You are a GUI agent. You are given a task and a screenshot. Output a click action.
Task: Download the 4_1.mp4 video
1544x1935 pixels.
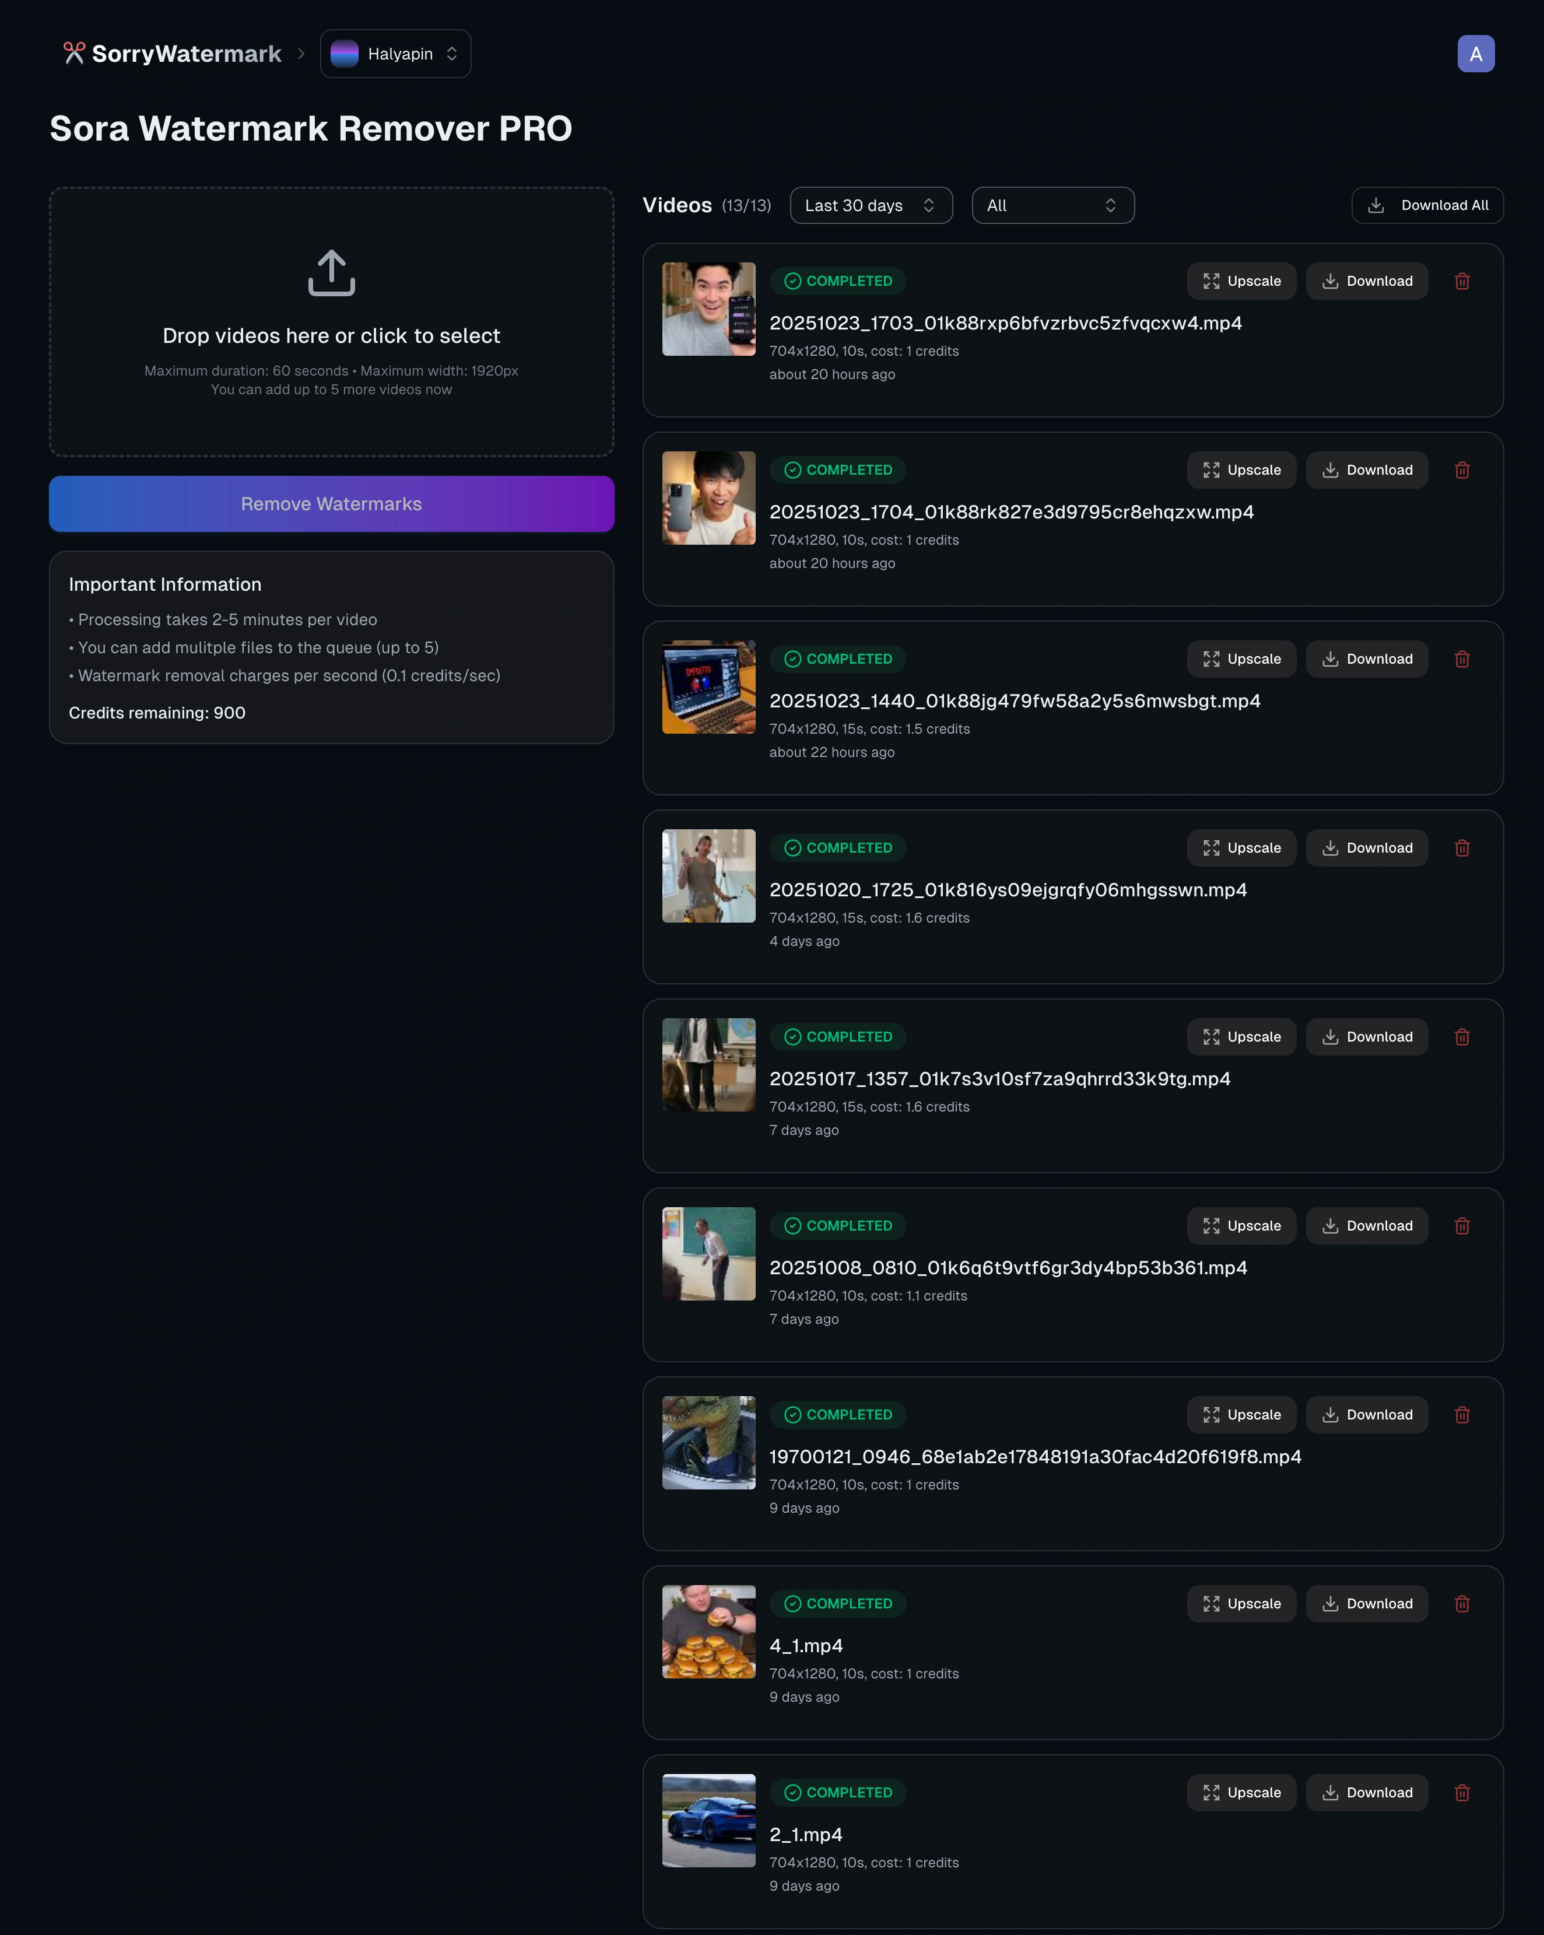pyautogui.click(x=1366, y=1604)
